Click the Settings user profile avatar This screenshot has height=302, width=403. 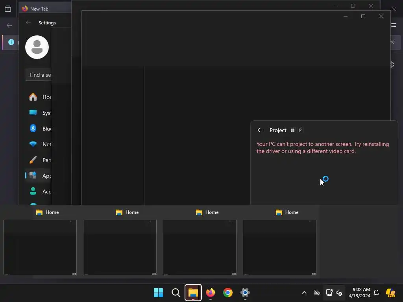[x=37, y=47]
